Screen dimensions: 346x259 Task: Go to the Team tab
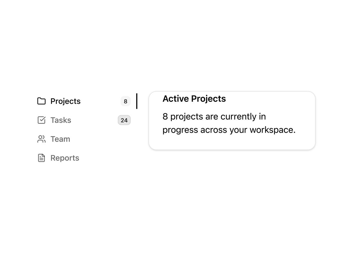84,139
